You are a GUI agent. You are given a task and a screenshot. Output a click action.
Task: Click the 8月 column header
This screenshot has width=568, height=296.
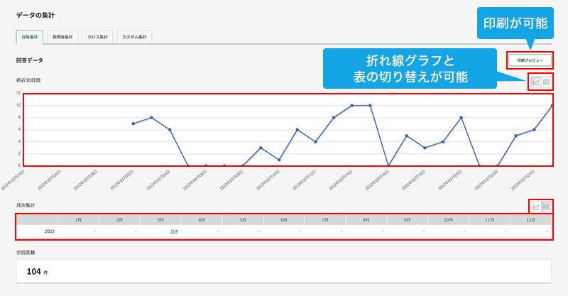(x=366, y=220)
